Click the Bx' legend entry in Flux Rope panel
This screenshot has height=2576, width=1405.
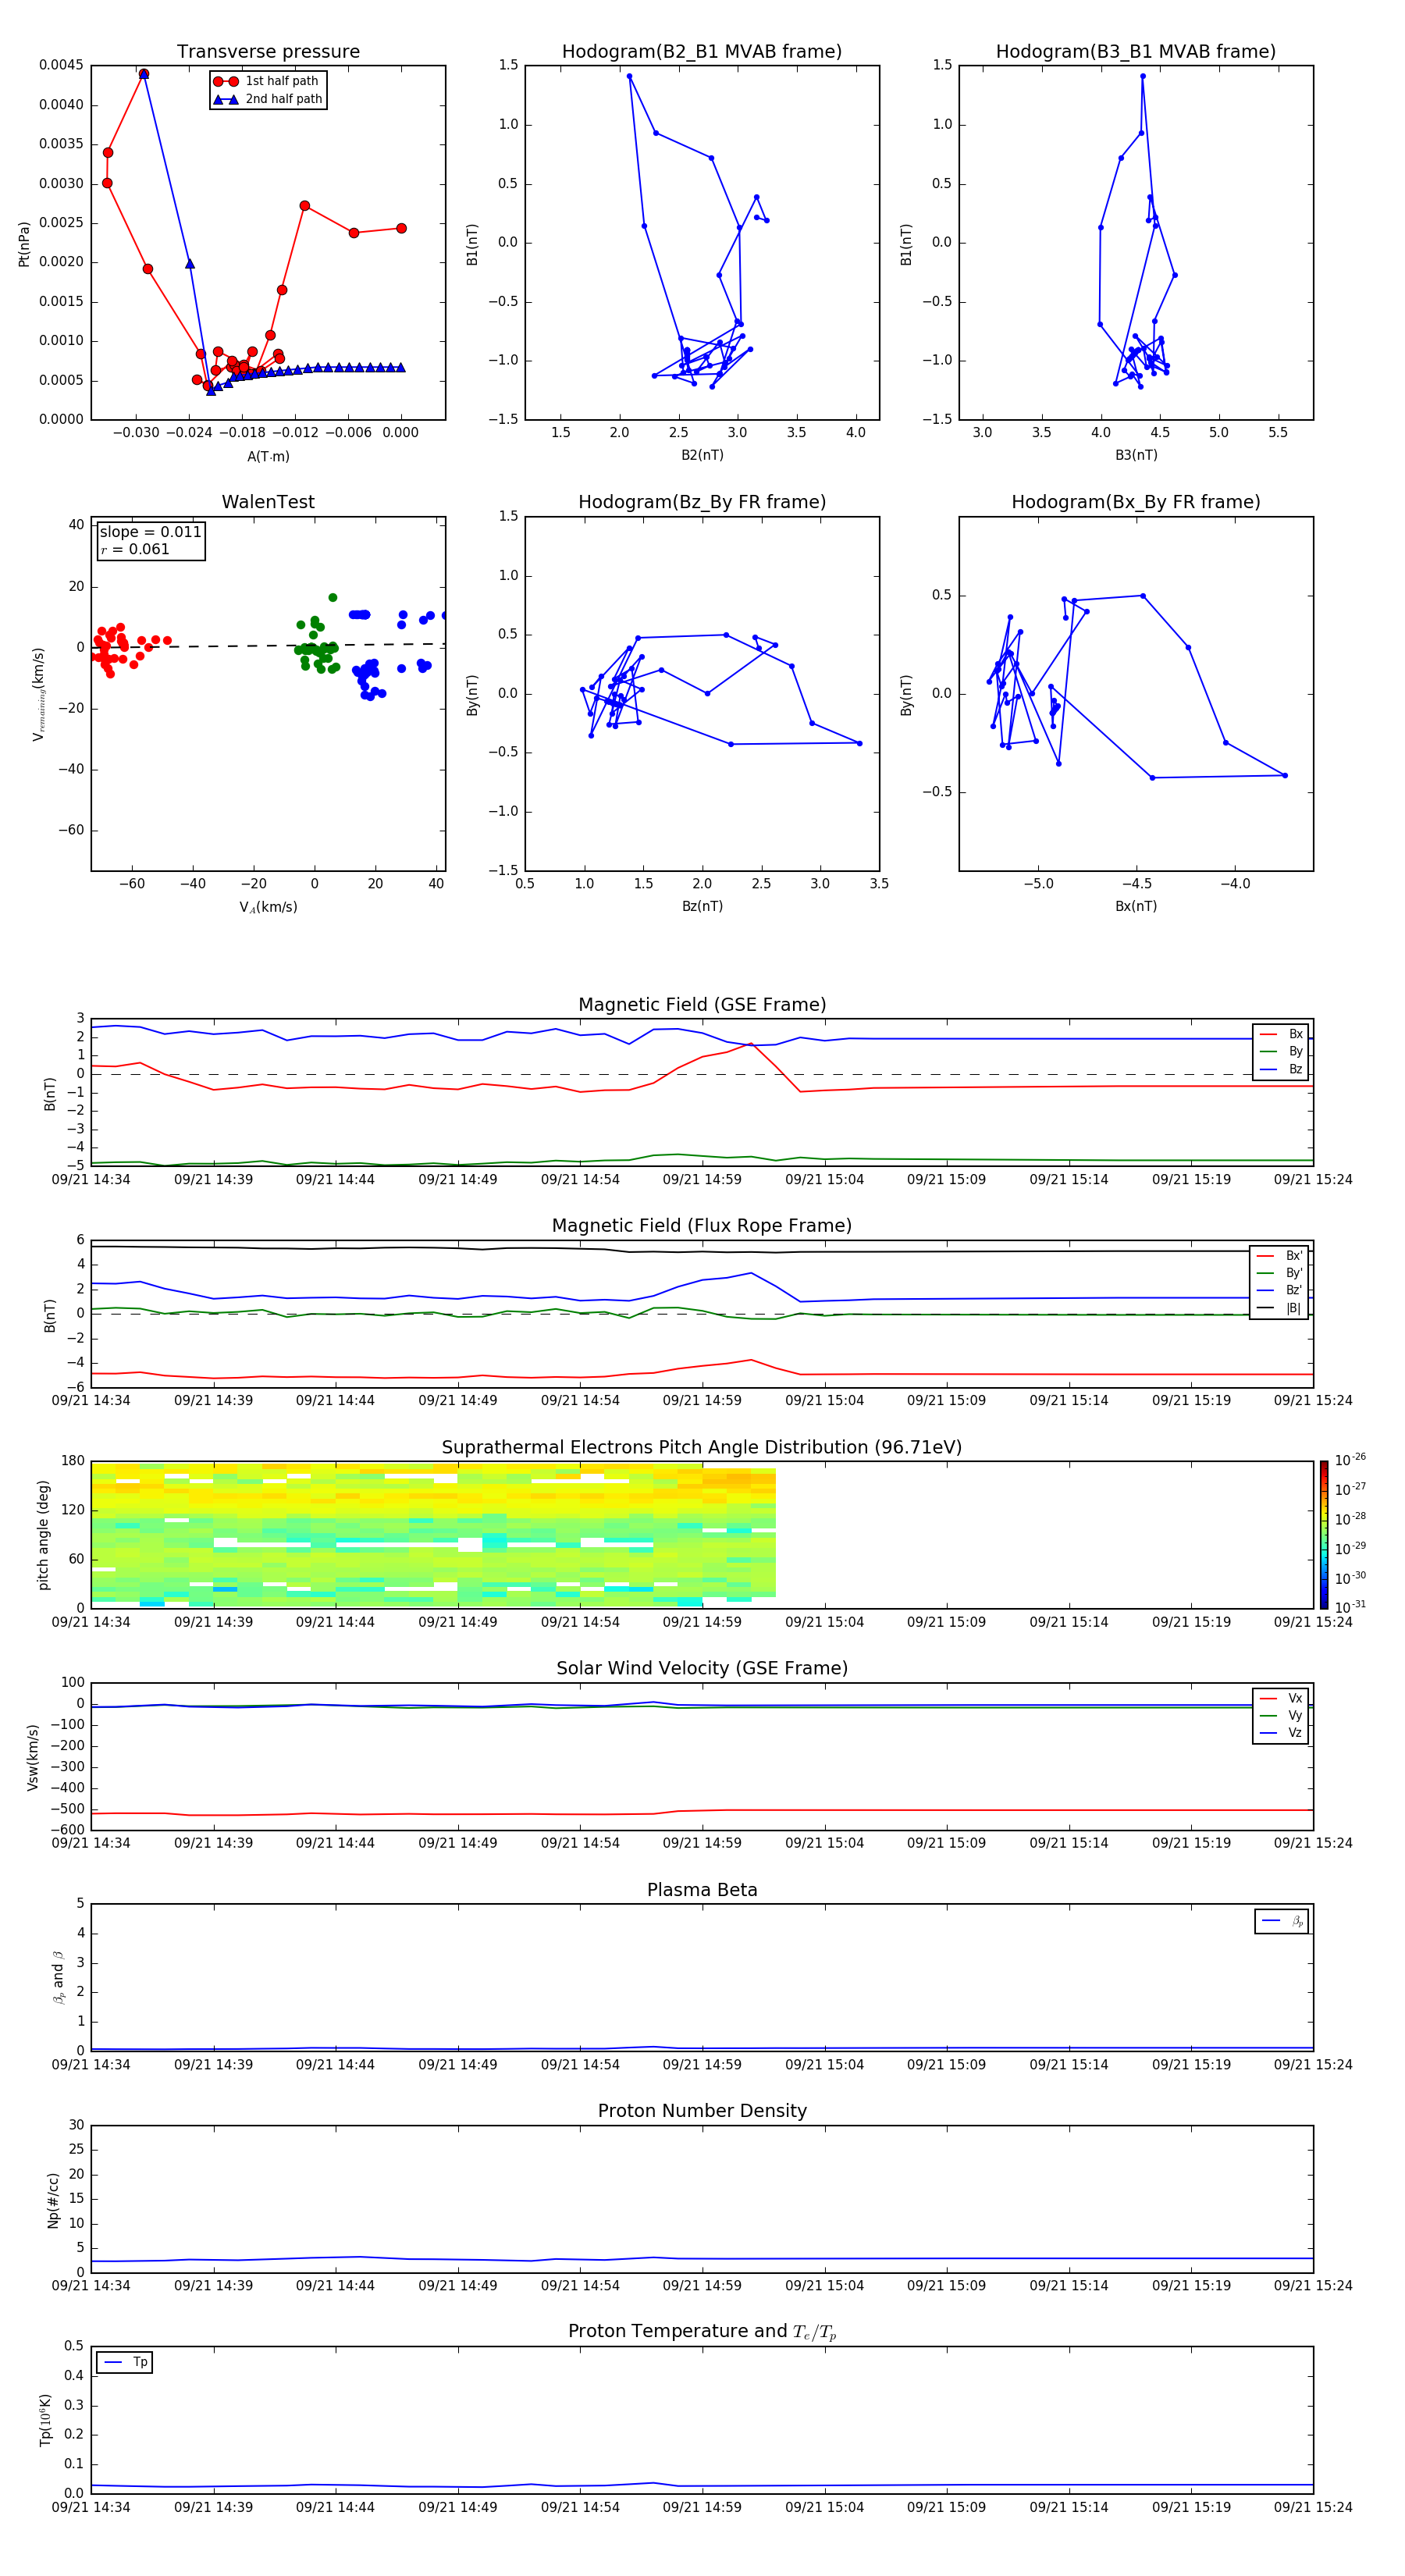click(1280, 1256)
